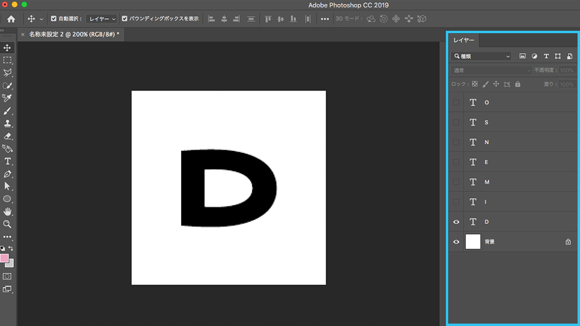
Task: Close the 名称未設定 2 document tab
Action: point(23,34)
